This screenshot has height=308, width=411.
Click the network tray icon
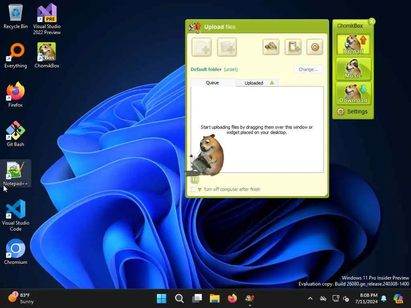(336, 298)
